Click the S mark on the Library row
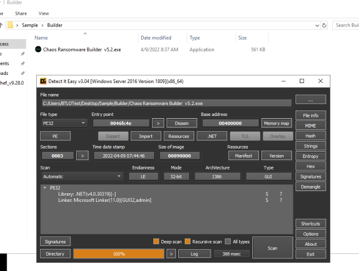359x271 pixels. click(x=267, y=194)
